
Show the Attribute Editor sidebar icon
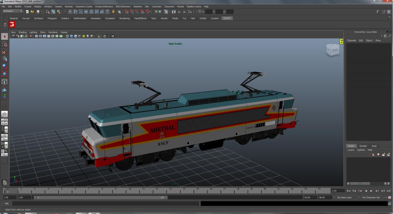pos(378,12)
